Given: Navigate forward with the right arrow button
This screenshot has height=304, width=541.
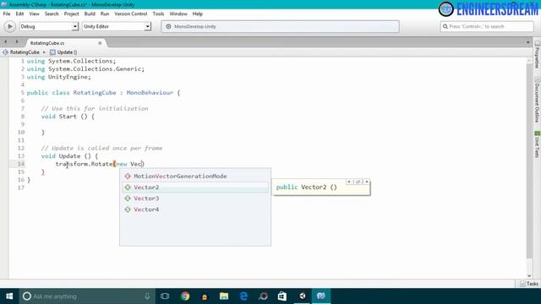Looking at the screenshot, I should click(x=17, y=41).
